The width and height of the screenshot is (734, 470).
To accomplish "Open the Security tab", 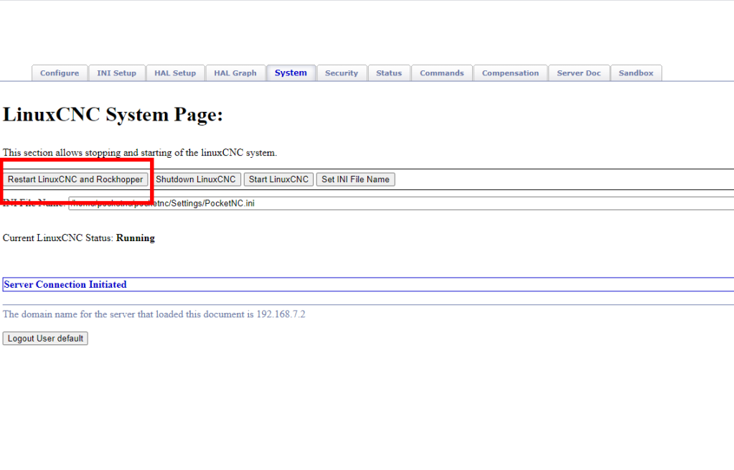I will point(342,72).
